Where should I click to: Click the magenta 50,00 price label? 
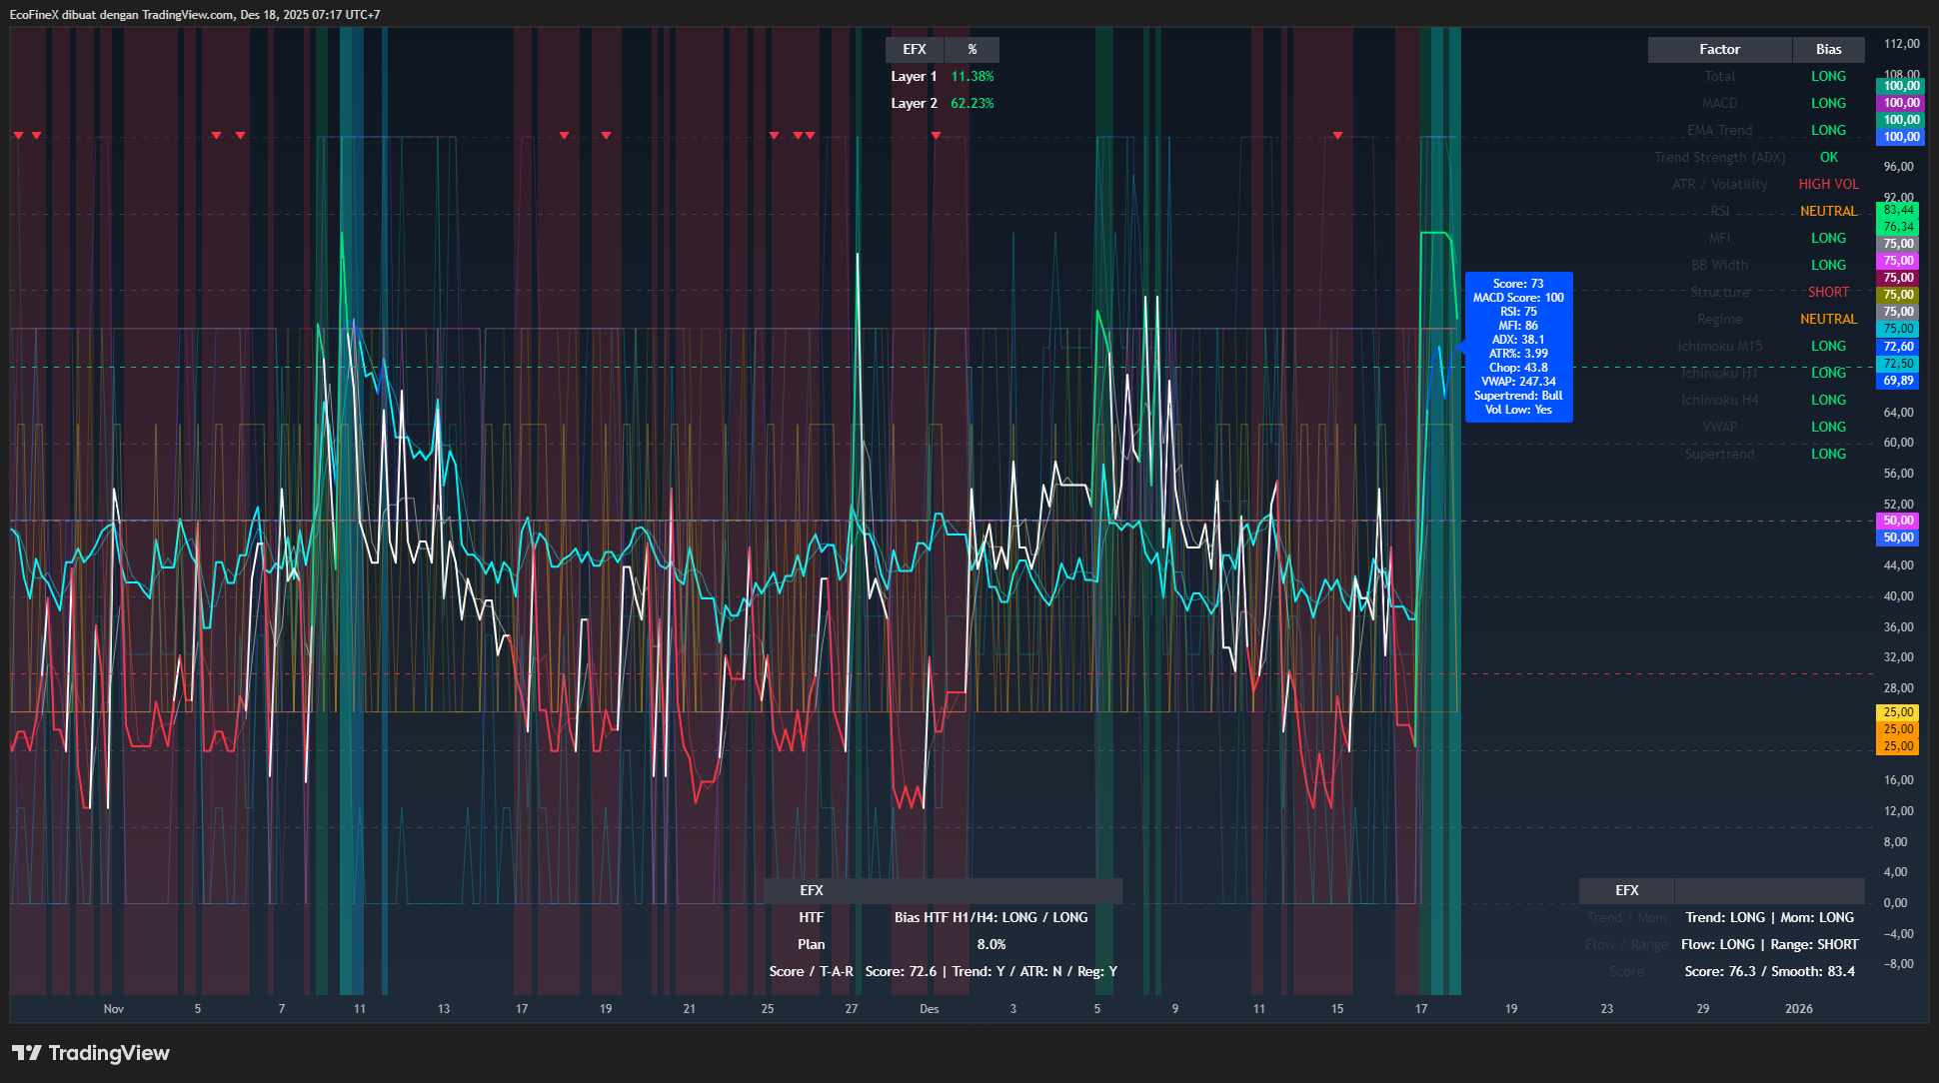pos(1898,521)
